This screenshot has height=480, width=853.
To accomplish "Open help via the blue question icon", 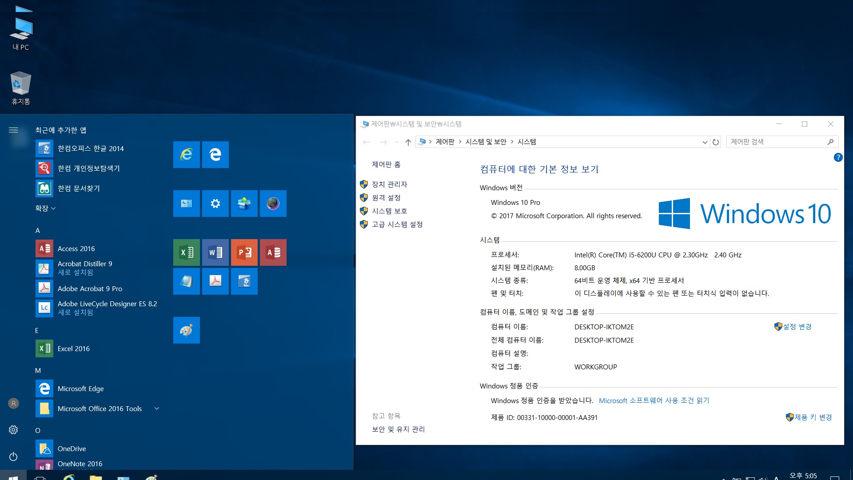I will pos(838,157).
